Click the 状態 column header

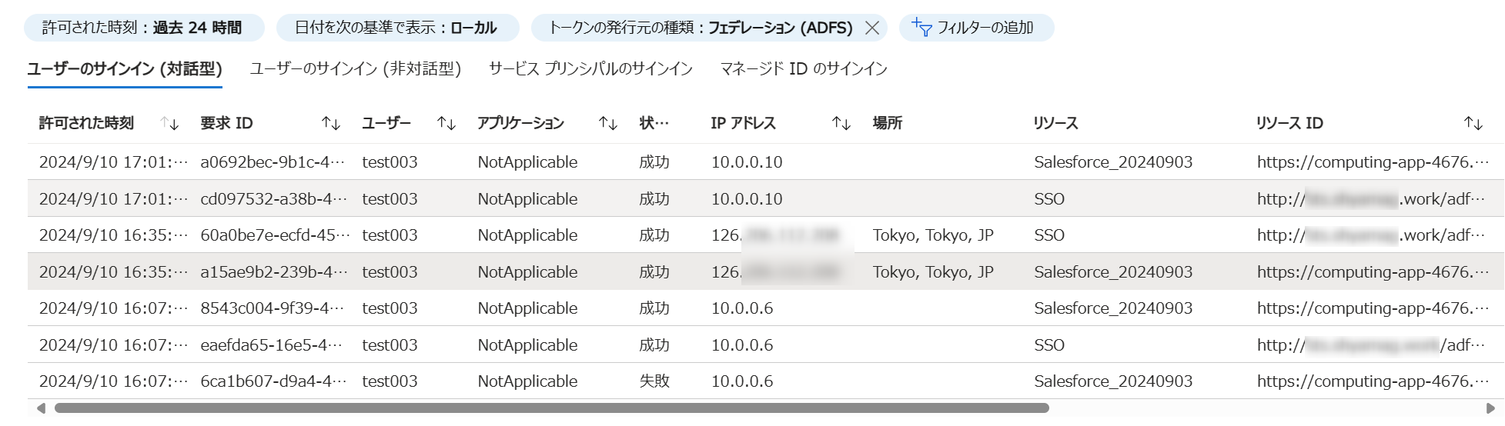coord(654,123)
